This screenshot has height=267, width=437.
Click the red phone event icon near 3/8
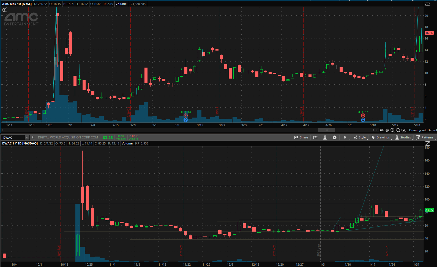185,116
